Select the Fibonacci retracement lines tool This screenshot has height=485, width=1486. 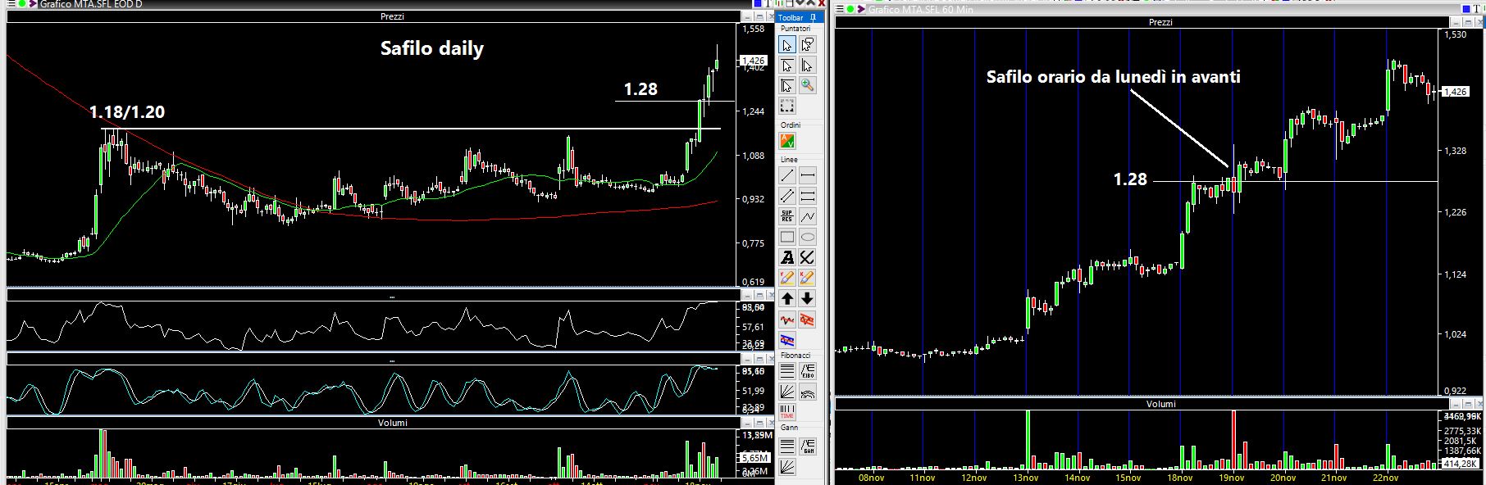point(787,371)
